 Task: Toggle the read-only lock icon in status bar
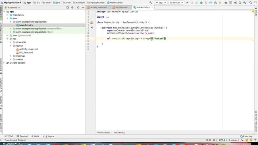242,140
